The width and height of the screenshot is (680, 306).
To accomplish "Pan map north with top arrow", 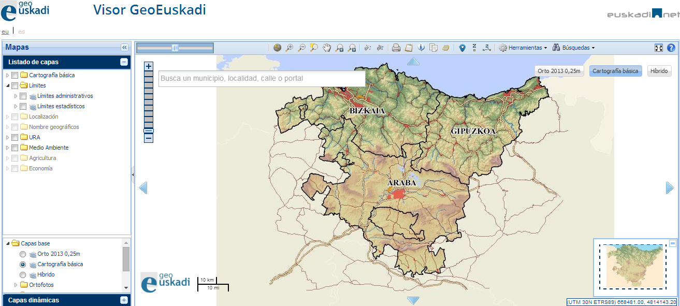I will [x=413, y=62].
